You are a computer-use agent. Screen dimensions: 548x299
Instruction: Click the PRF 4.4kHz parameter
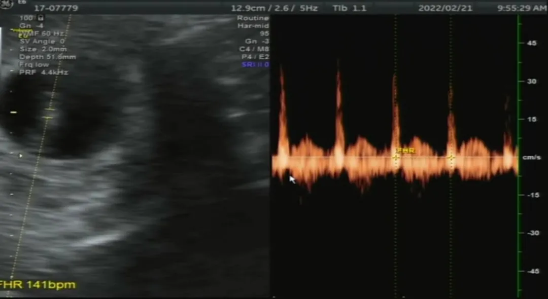[x=44, y=72]
